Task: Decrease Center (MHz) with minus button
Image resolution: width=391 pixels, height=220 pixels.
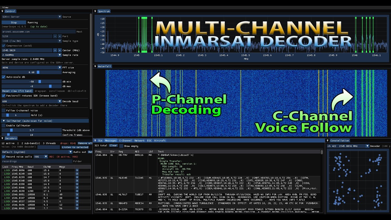Action: (55, 50)
